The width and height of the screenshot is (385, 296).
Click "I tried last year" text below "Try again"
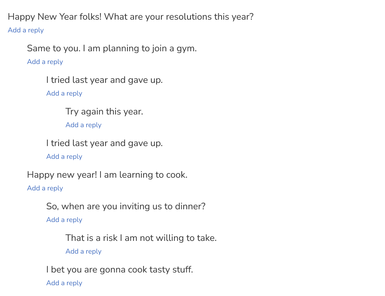[x=104, y=143]
